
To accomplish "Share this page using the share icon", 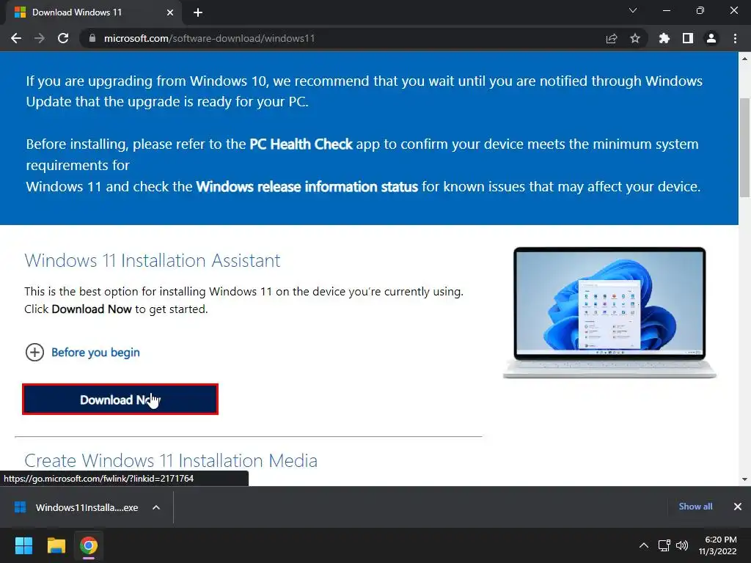I will pyautogui.click(x=612, y=38).
